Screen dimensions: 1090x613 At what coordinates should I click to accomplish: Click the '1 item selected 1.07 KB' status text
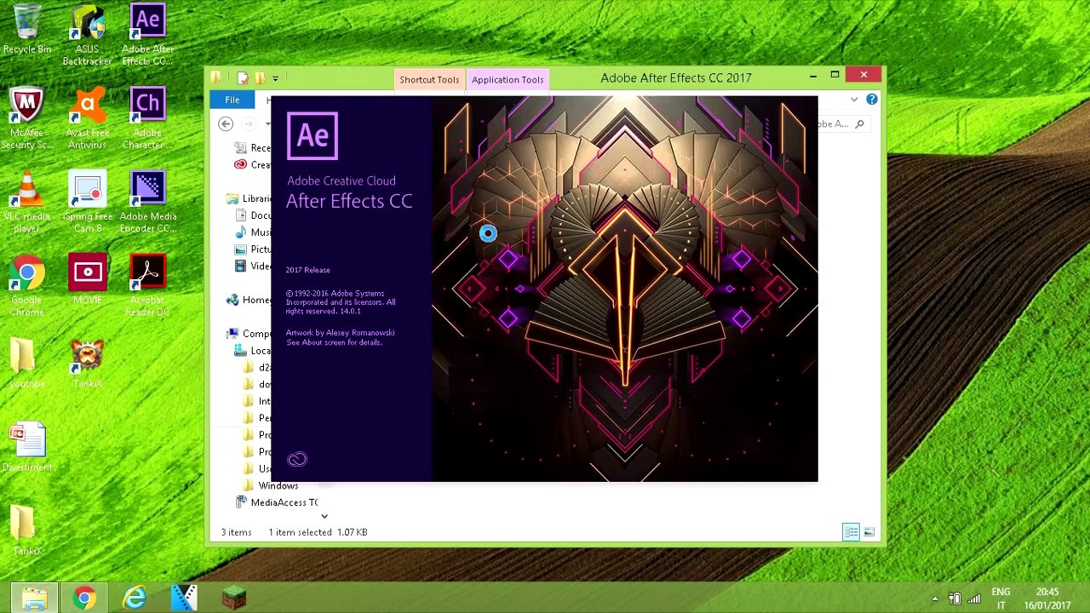point(318,532)
